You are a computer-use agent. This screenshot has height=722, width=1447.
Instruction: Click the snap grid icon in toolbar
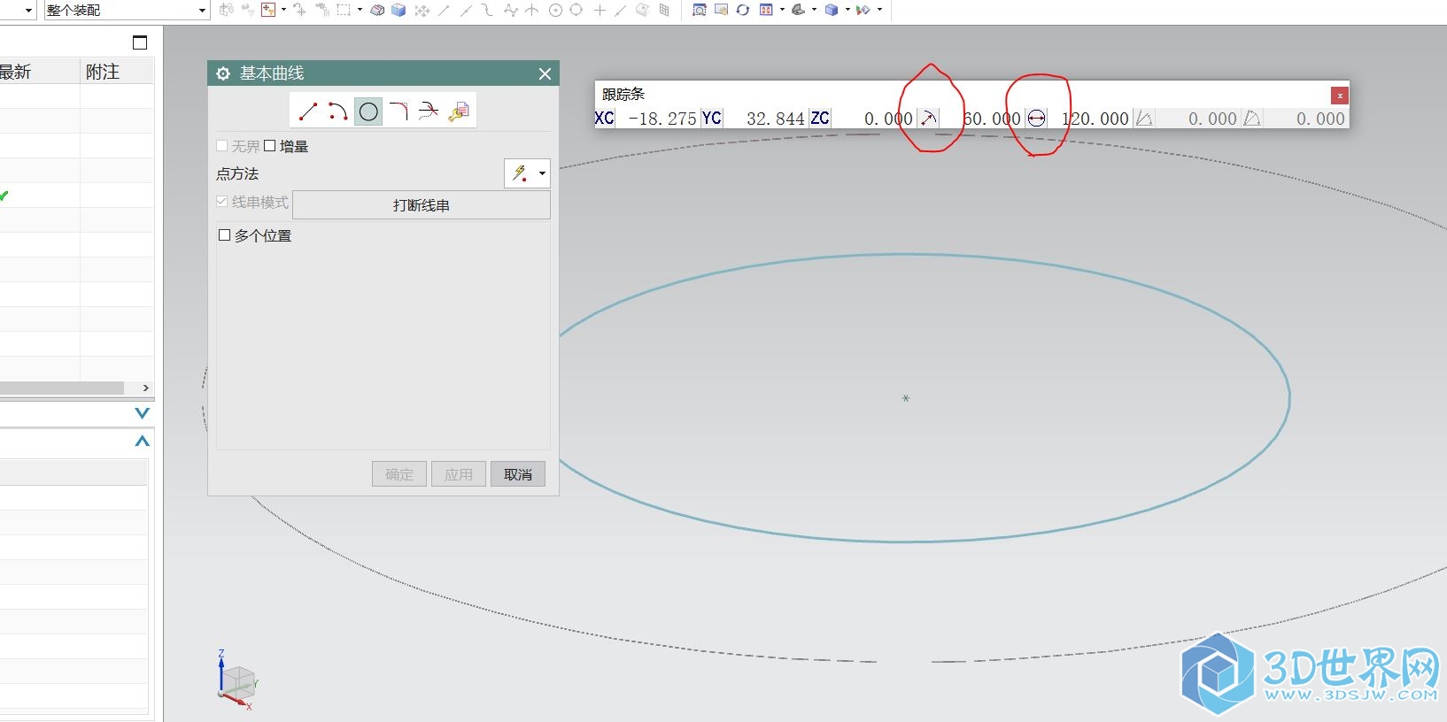664,10
